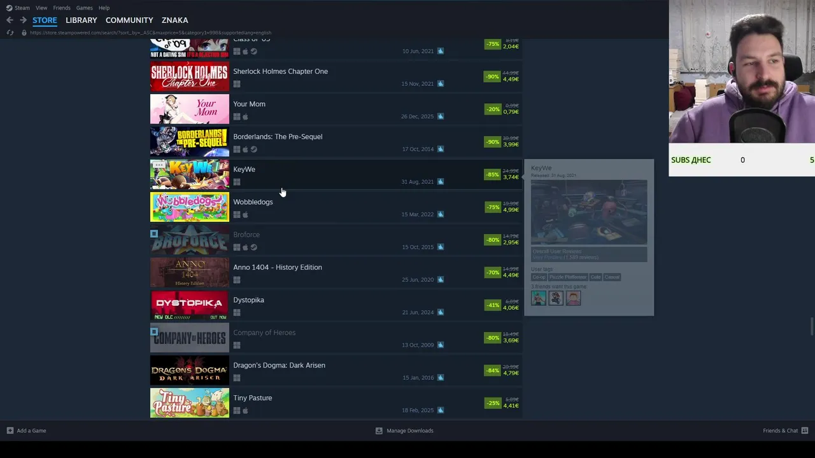Click the 17 Oct, 2014 release date
The height and width of the screenshot is (458, 815).
click(x=418, y=149)
